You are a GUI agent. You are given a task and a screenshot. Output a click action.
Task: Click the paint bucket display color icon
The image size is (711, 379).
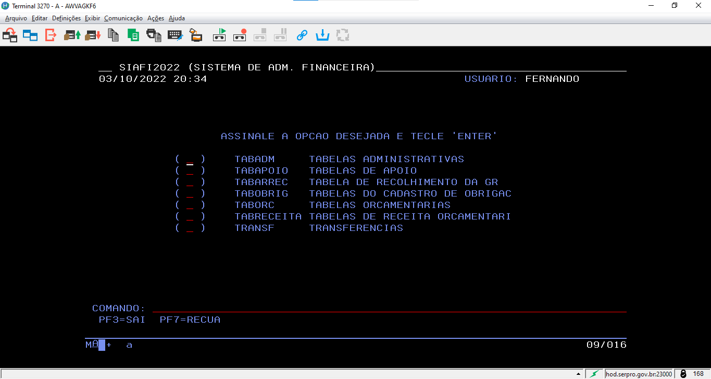195,35
